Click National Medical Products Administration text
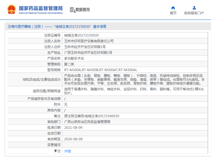 [41, 13]
